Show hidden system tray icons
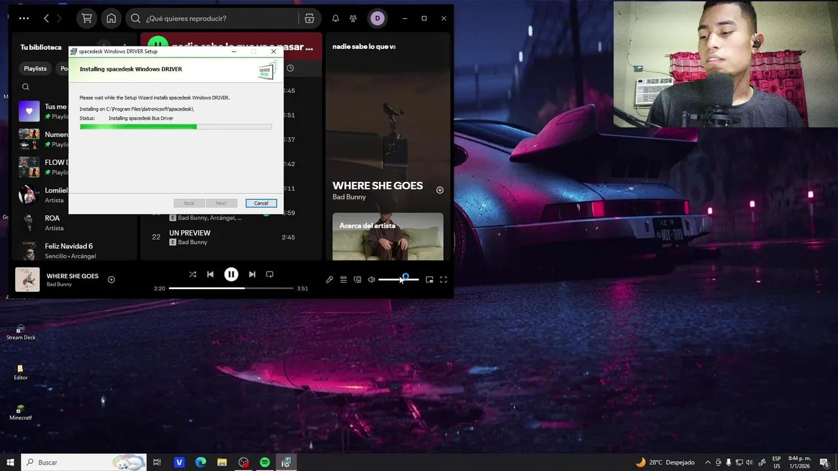Image resolution: width=838 pixels, height=471 pixels. 708,462
